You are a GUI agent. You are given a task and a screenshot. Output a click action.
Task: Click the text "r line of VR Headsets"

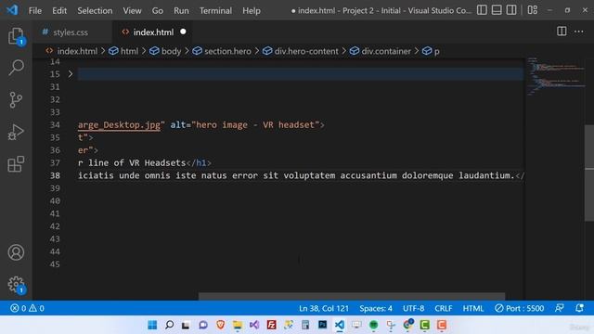point(132,163)
